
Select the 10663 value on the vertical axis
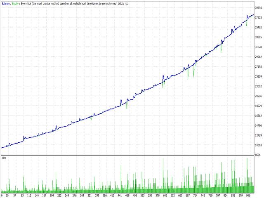point(259,145)
